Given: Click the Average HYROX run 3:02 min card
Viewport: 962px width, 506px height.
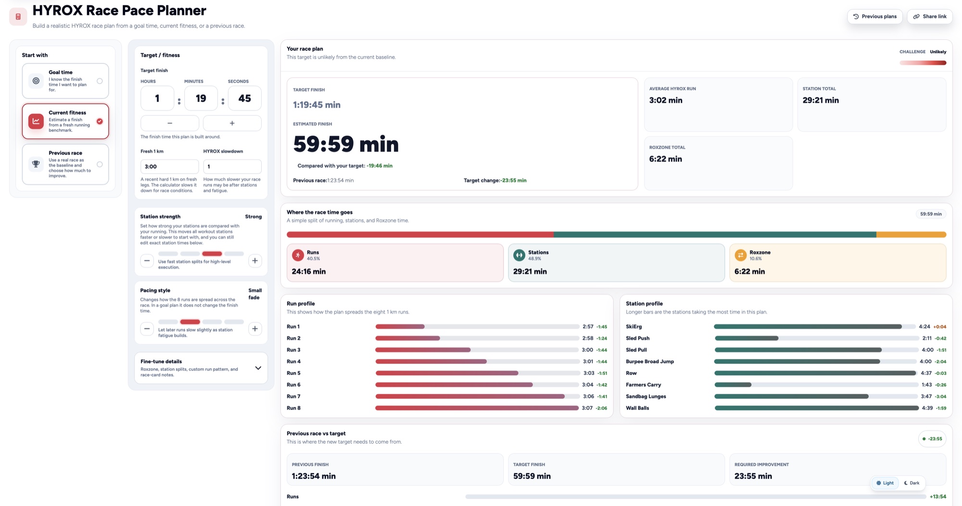Looking at the screenshot, I should [718, 104].
